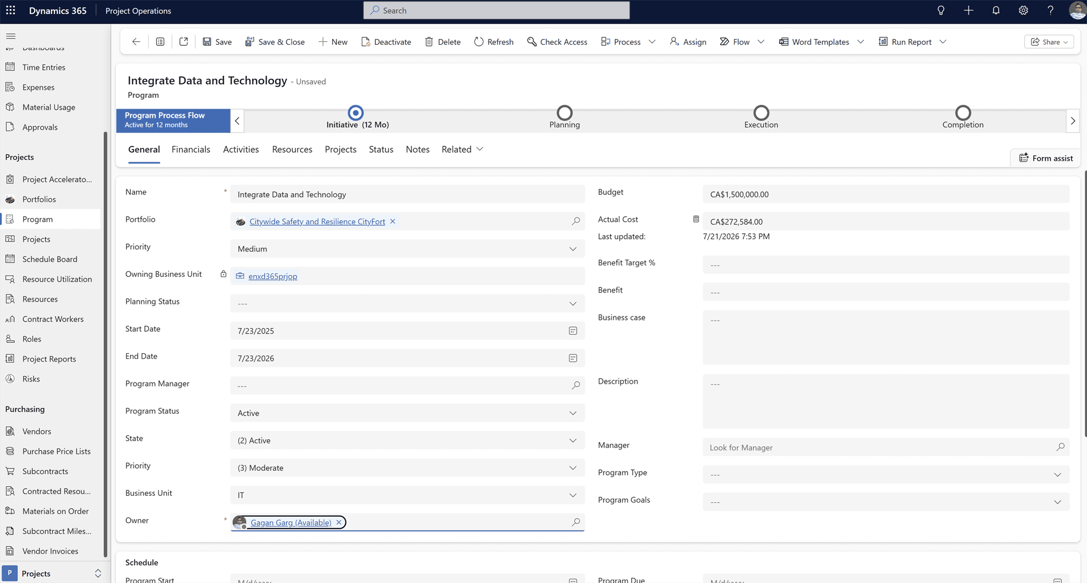Screen dimensions: 1087x583
Task: Open Citywide Safety and Resilience CityFort link
Action: pyautogui.click(x=317, y=222)
